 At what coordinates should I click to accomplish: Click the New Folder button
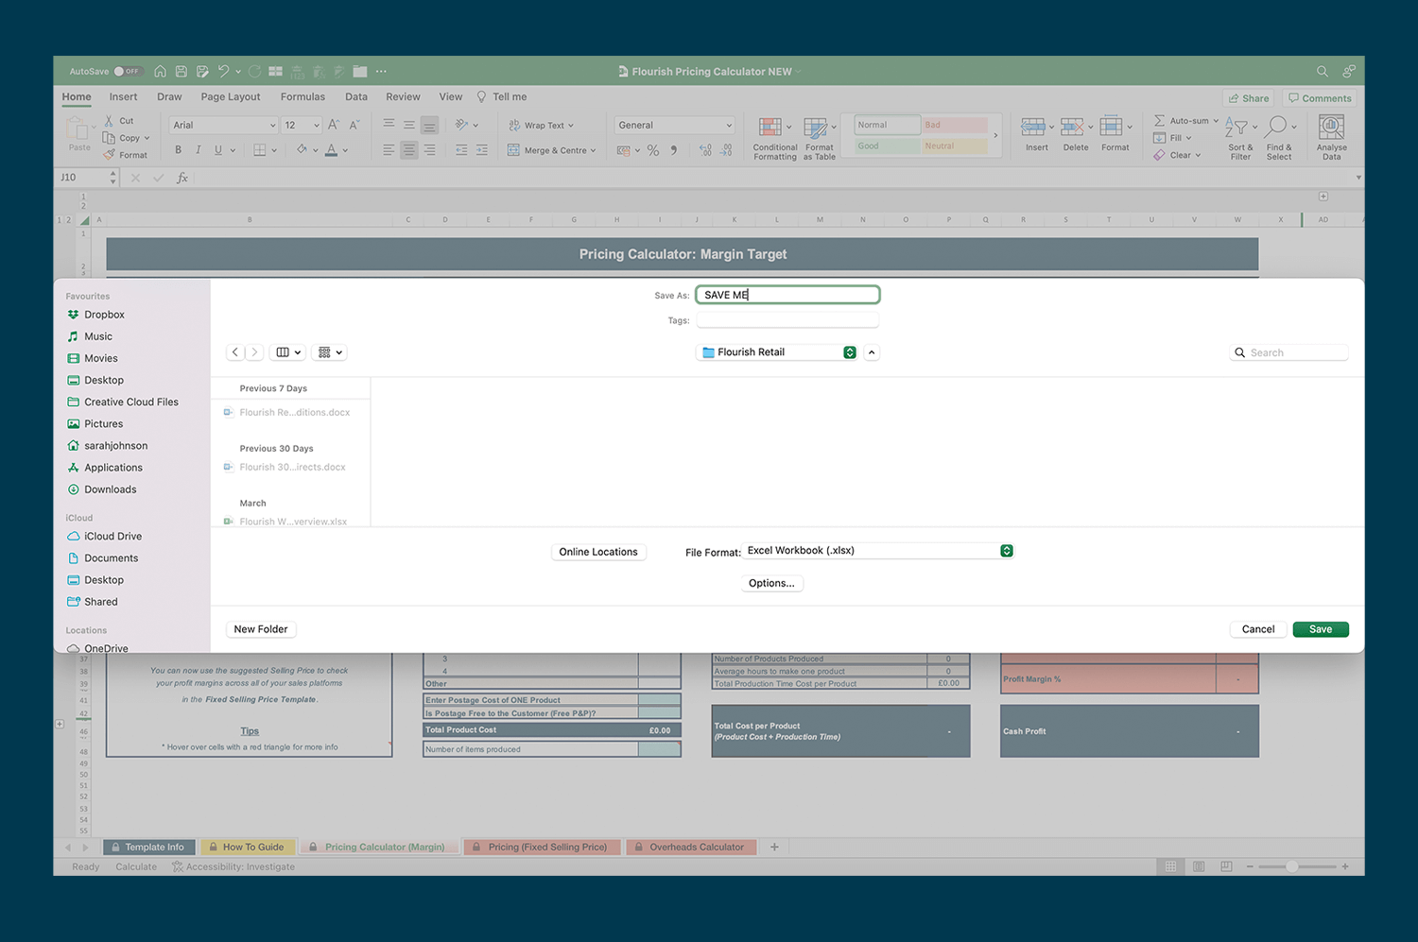tap(260, 628)
